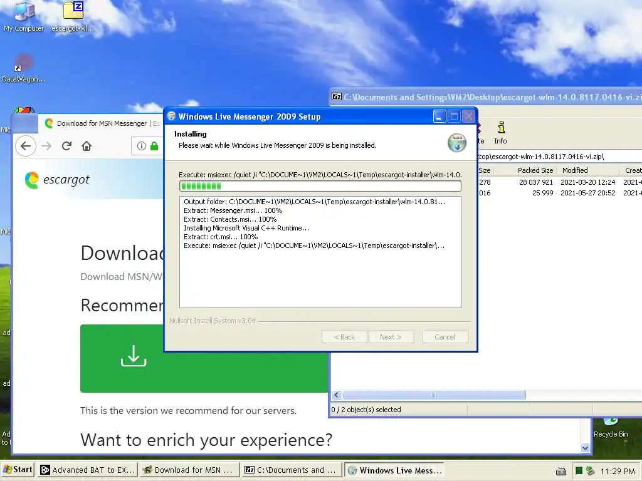
Task: Select the Download for MSN Messenger browser tab
Action: [102, 123]
